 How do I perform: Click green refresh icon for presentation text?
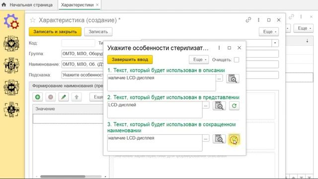point(234,105)
